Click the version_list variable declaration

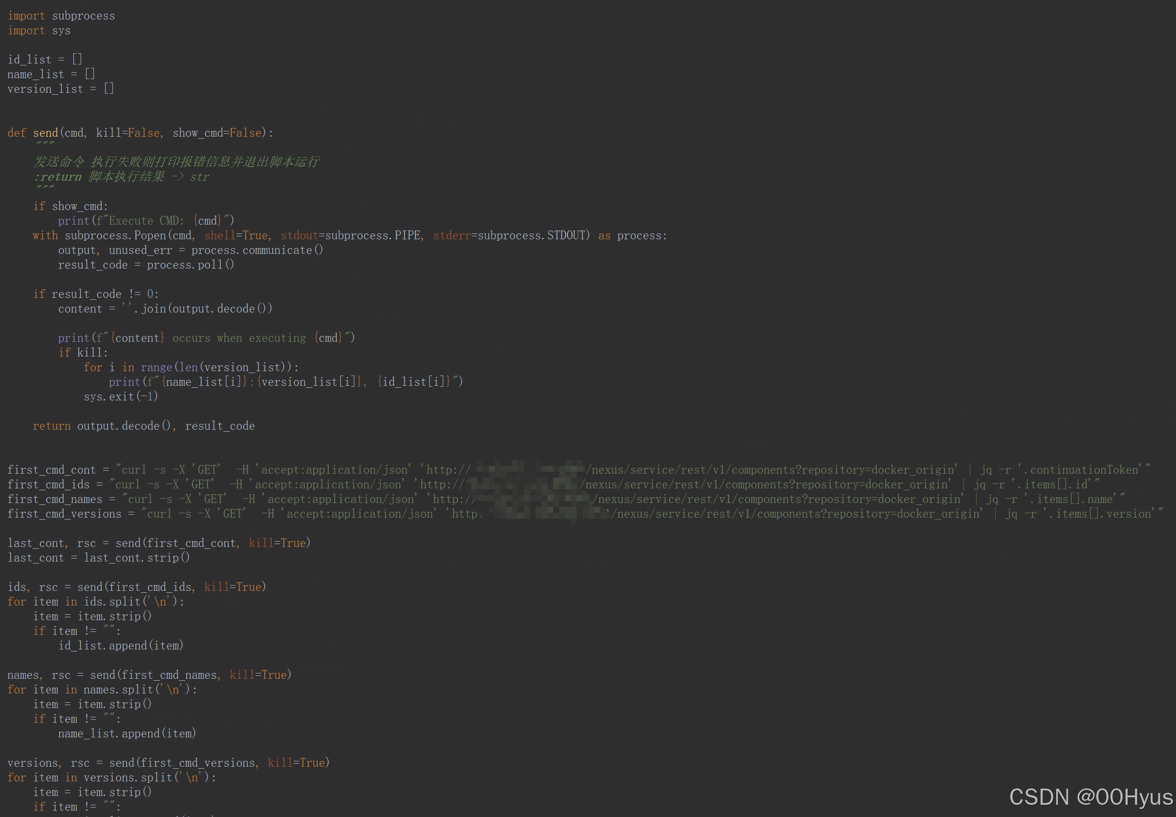[60, 88]
